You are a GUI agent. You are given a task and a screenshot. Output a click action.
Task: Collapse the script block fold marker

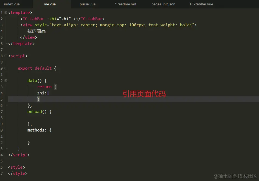pyautogui.click(x=6, y=56)
